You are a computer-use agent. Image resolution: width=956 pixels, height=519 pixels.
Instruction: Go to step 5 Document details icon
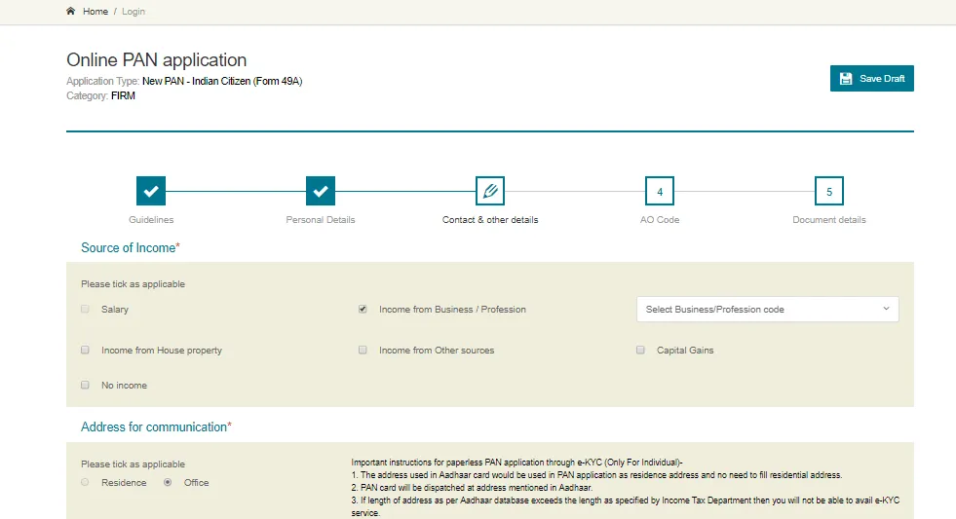coord(829,191)
